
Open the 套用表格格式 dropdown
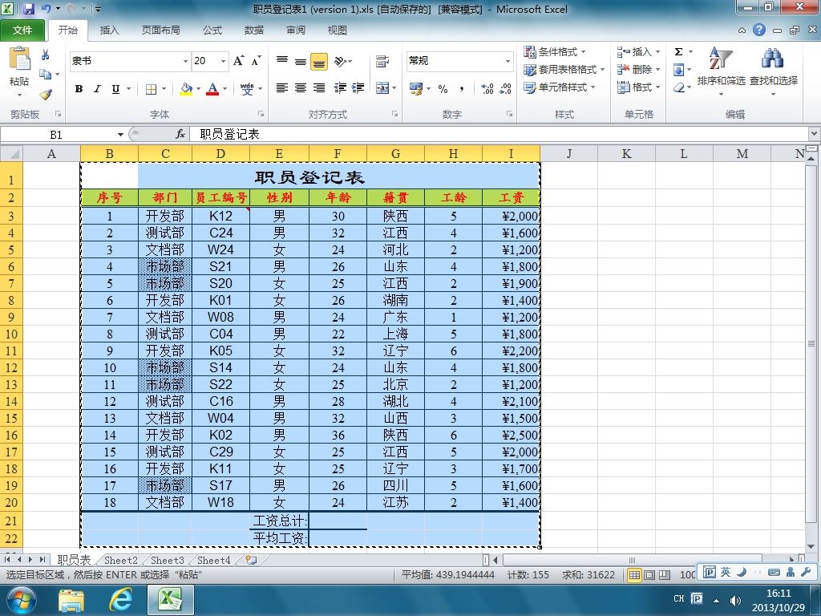point(564,70)
